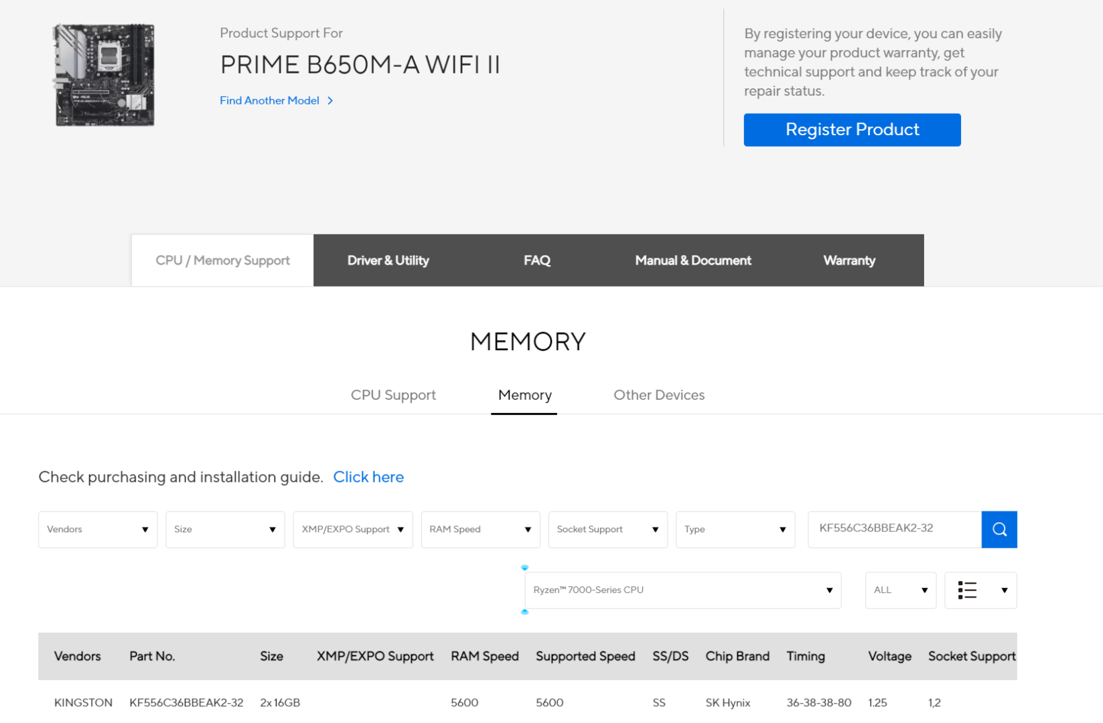Screen dimensions: 1103x723
Task: Click the PRIME B650M-A motherboard thumbnail
Action: (x=104, y=75)
